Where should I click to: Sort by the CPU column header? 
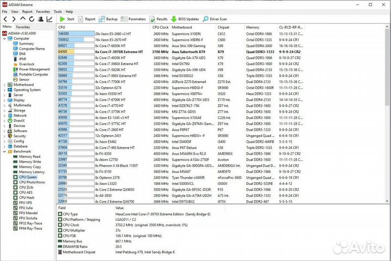(x=104, y=27)
